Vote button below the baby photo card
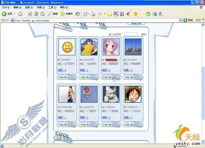The width and height of the screenshot is (205, 148). click(111, 125)
